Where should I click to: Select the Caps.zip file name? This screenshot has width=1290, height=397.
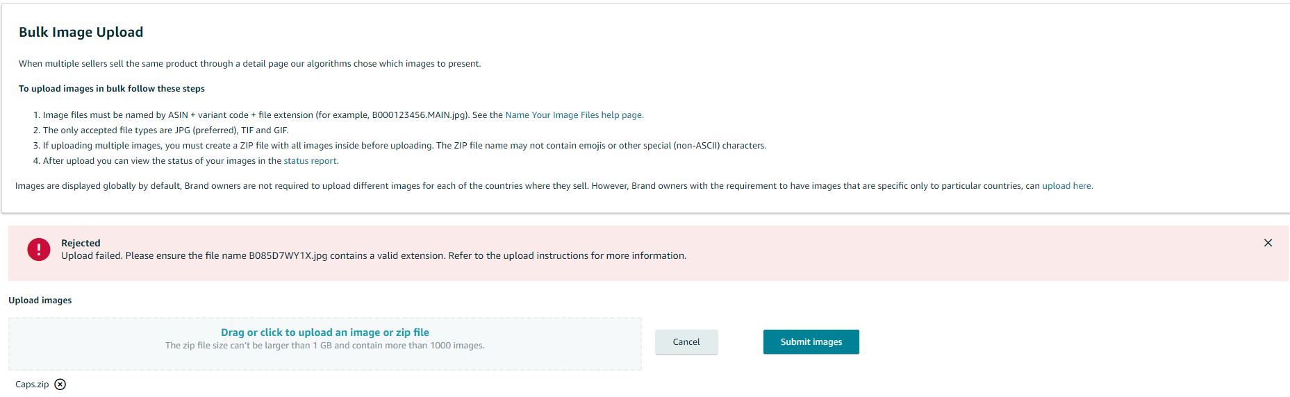(x=32, y=385)
